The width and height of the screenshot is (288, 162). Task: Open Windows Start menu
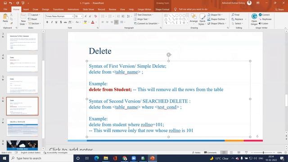tap(4, 158)
